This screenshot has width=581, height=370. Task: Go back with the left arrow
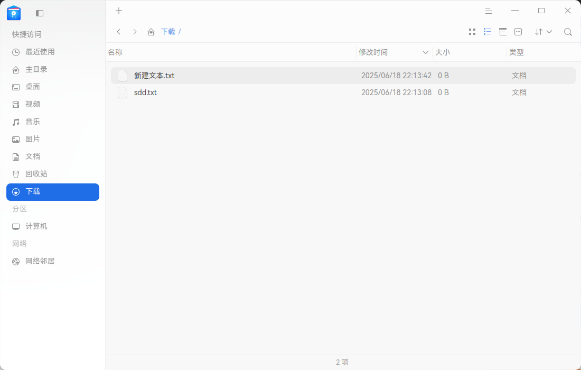click(x=118, y=32)
